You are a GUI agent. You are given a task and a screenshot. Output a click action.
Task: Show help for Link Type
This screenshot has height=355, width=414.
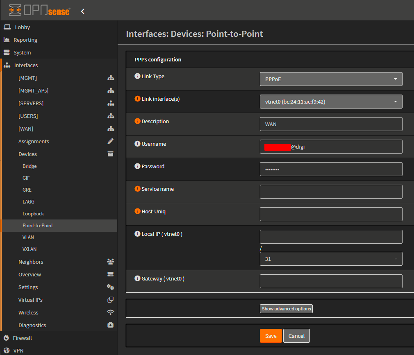137,76
